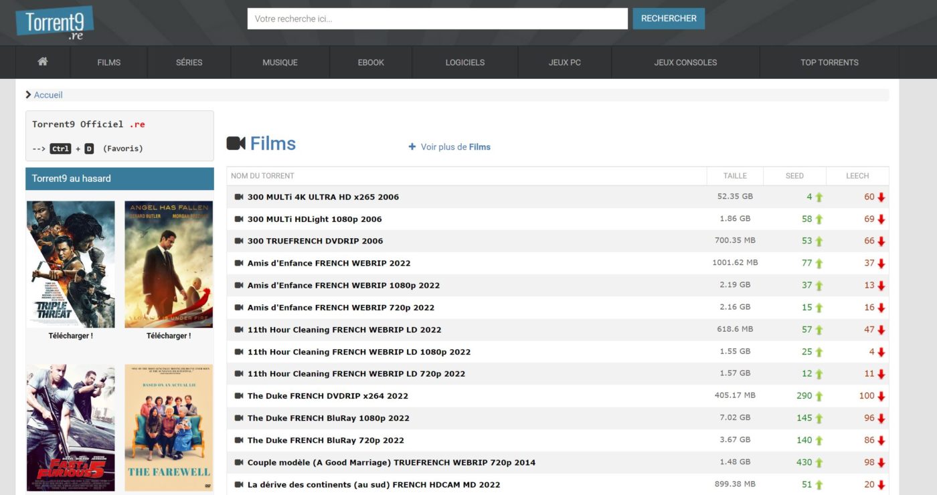937x495 pixels.
Task: Click the Triple Threat poster thumbnail
Action: point(70,264)
